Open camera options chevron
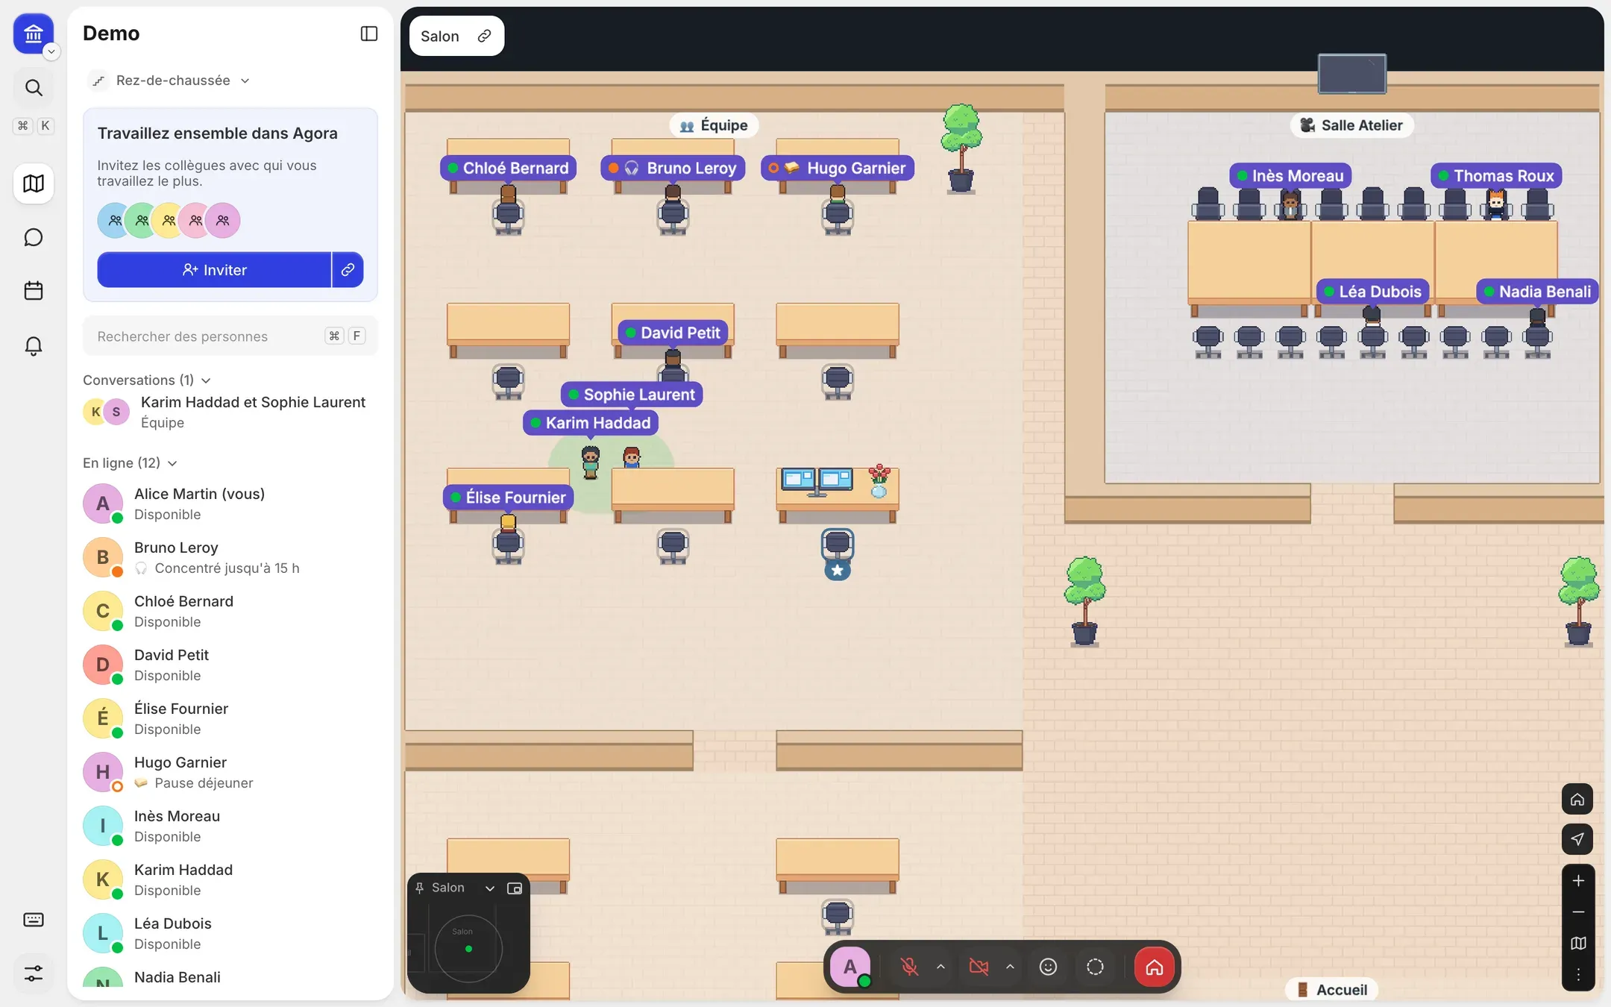 point(1010,967)
